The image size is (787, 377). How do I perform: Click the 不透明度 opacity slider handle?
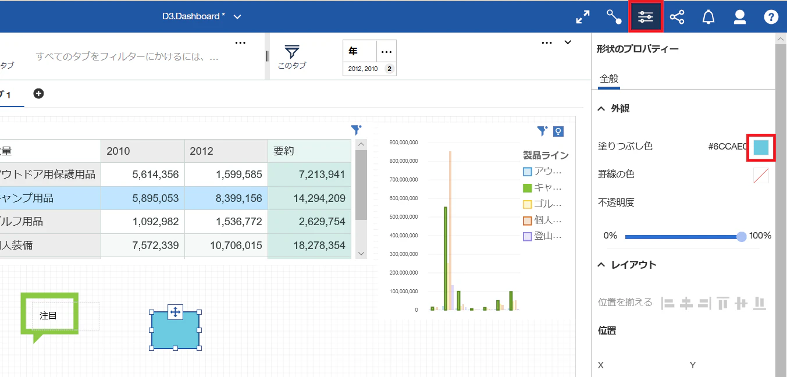tap(741, 236)
